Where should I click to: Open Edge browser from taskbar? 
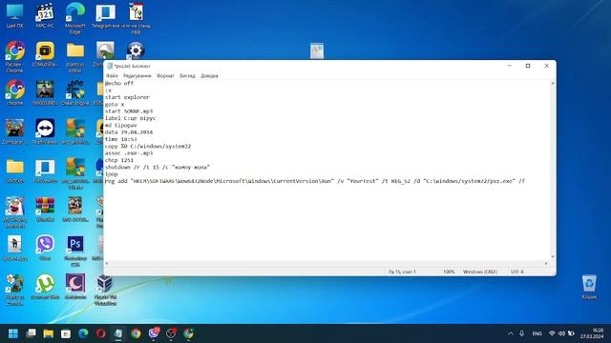[83, 333]
